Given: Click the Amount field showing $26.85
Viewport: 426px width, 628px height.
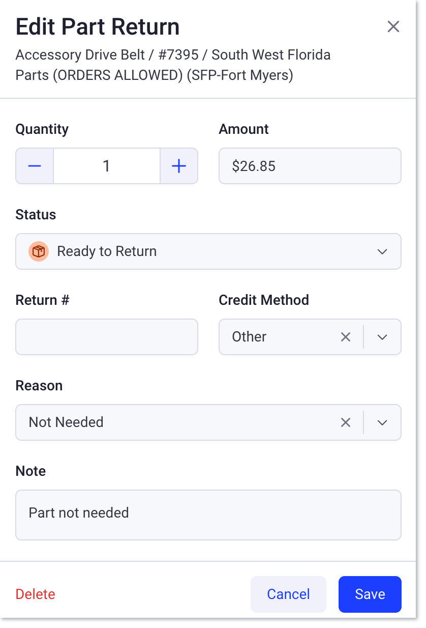Looking at the screenshot, I should coord(310,166).
